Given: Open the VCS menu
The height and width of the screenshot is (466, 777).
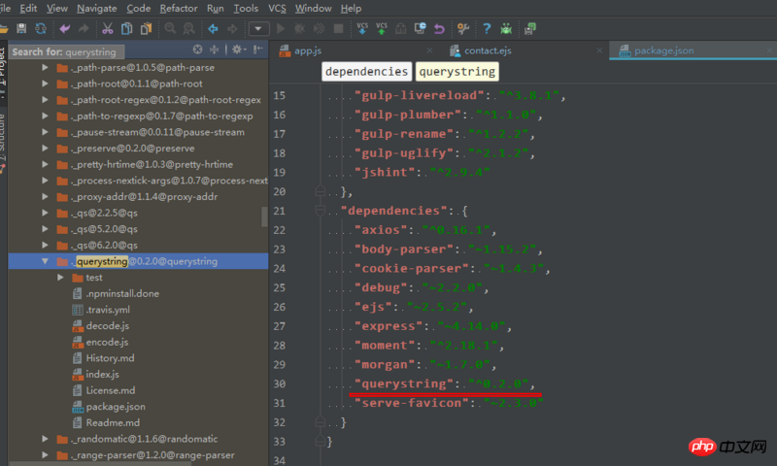Looking at the screenshot, I should click(277, 9).
